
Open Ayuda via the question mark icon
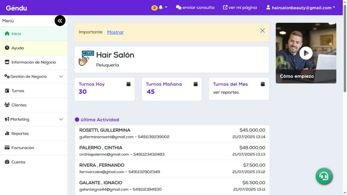point(7,48)
